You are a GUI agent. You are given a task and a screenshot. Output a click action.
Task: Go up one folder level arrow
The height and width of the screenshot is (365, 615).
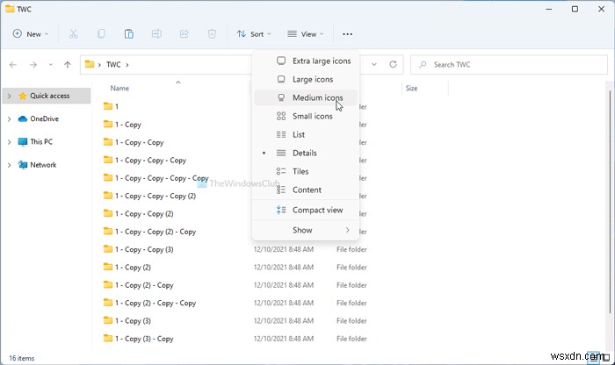pyautogui.click(x=68, y=65)
